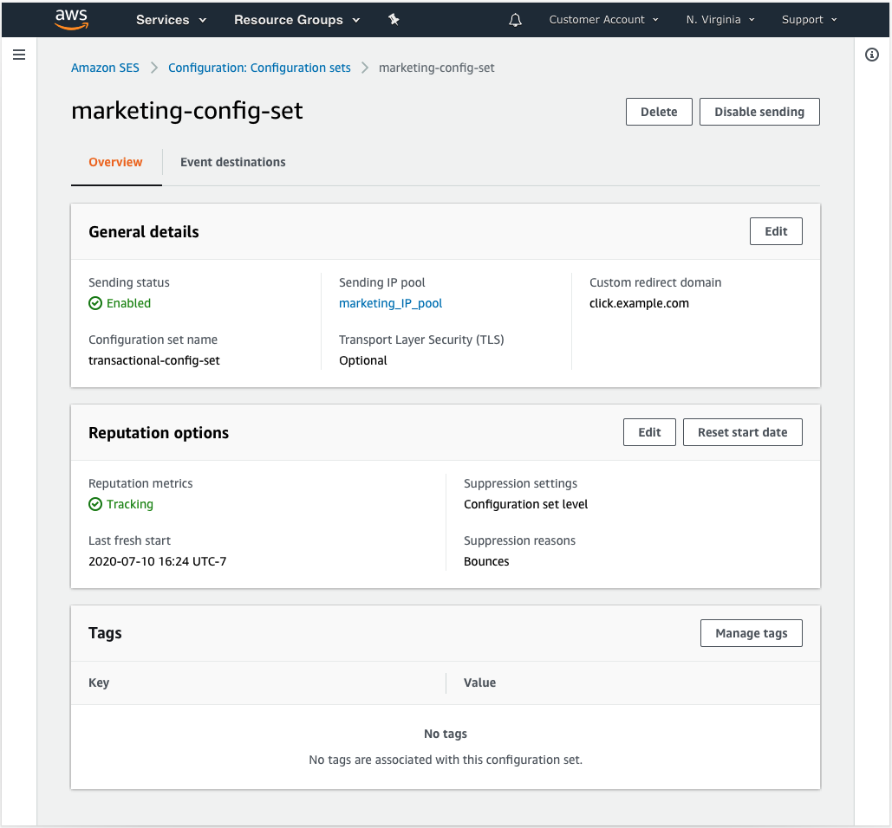Open the N. Virginia region selector
This screenshot has width=892, height=828.
coord(720,20)
